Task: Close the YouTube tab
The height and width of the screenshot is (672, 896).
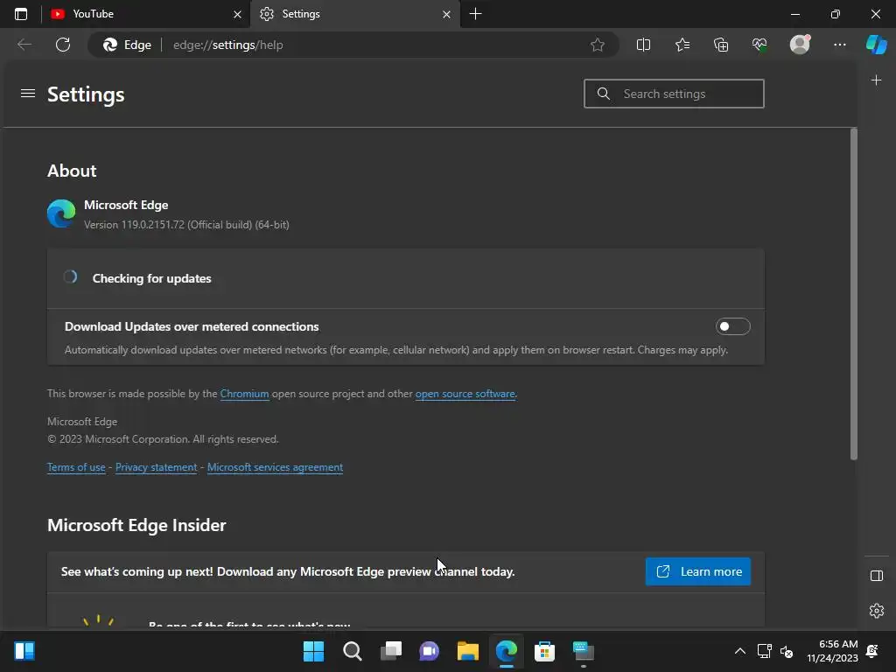Action: coord(237,14)
